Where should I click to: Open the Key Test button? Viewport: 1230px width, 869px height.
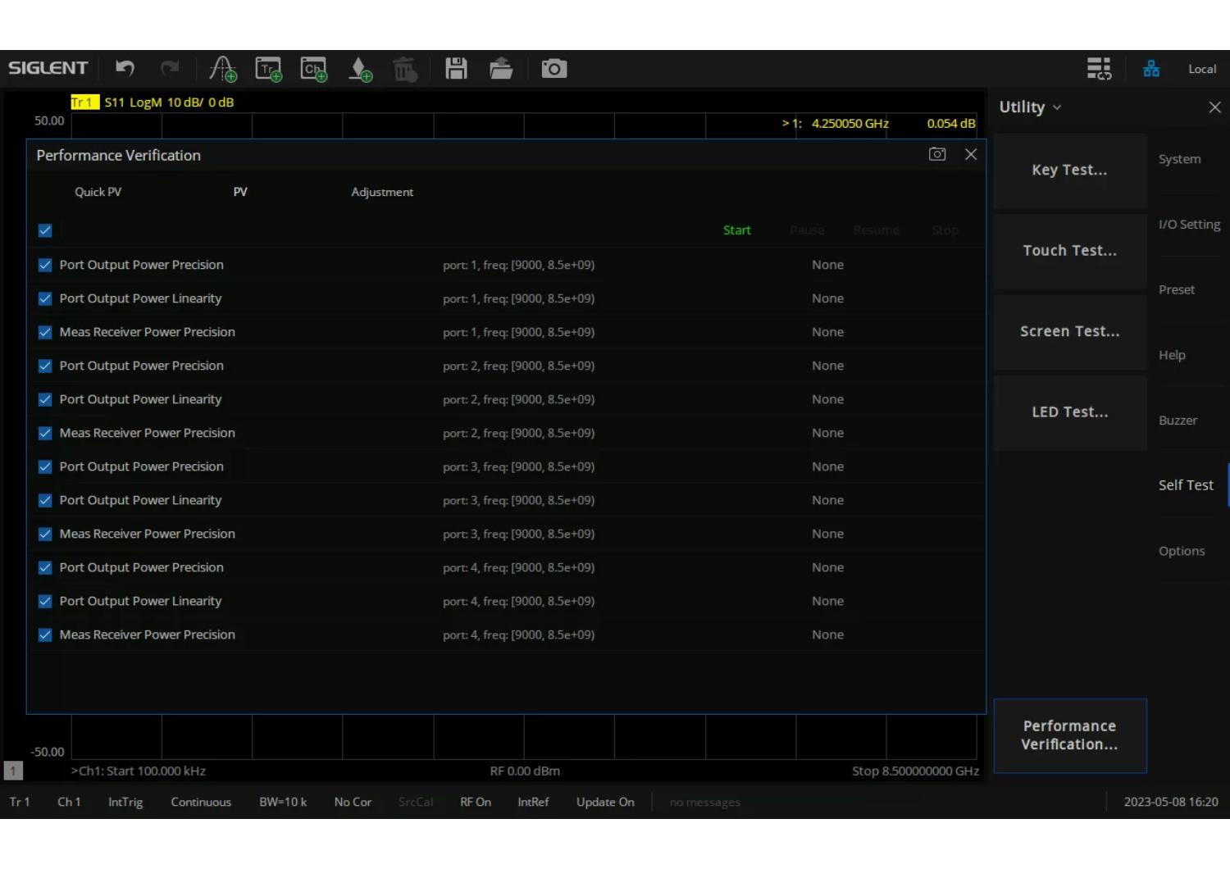pos(1069,171)
